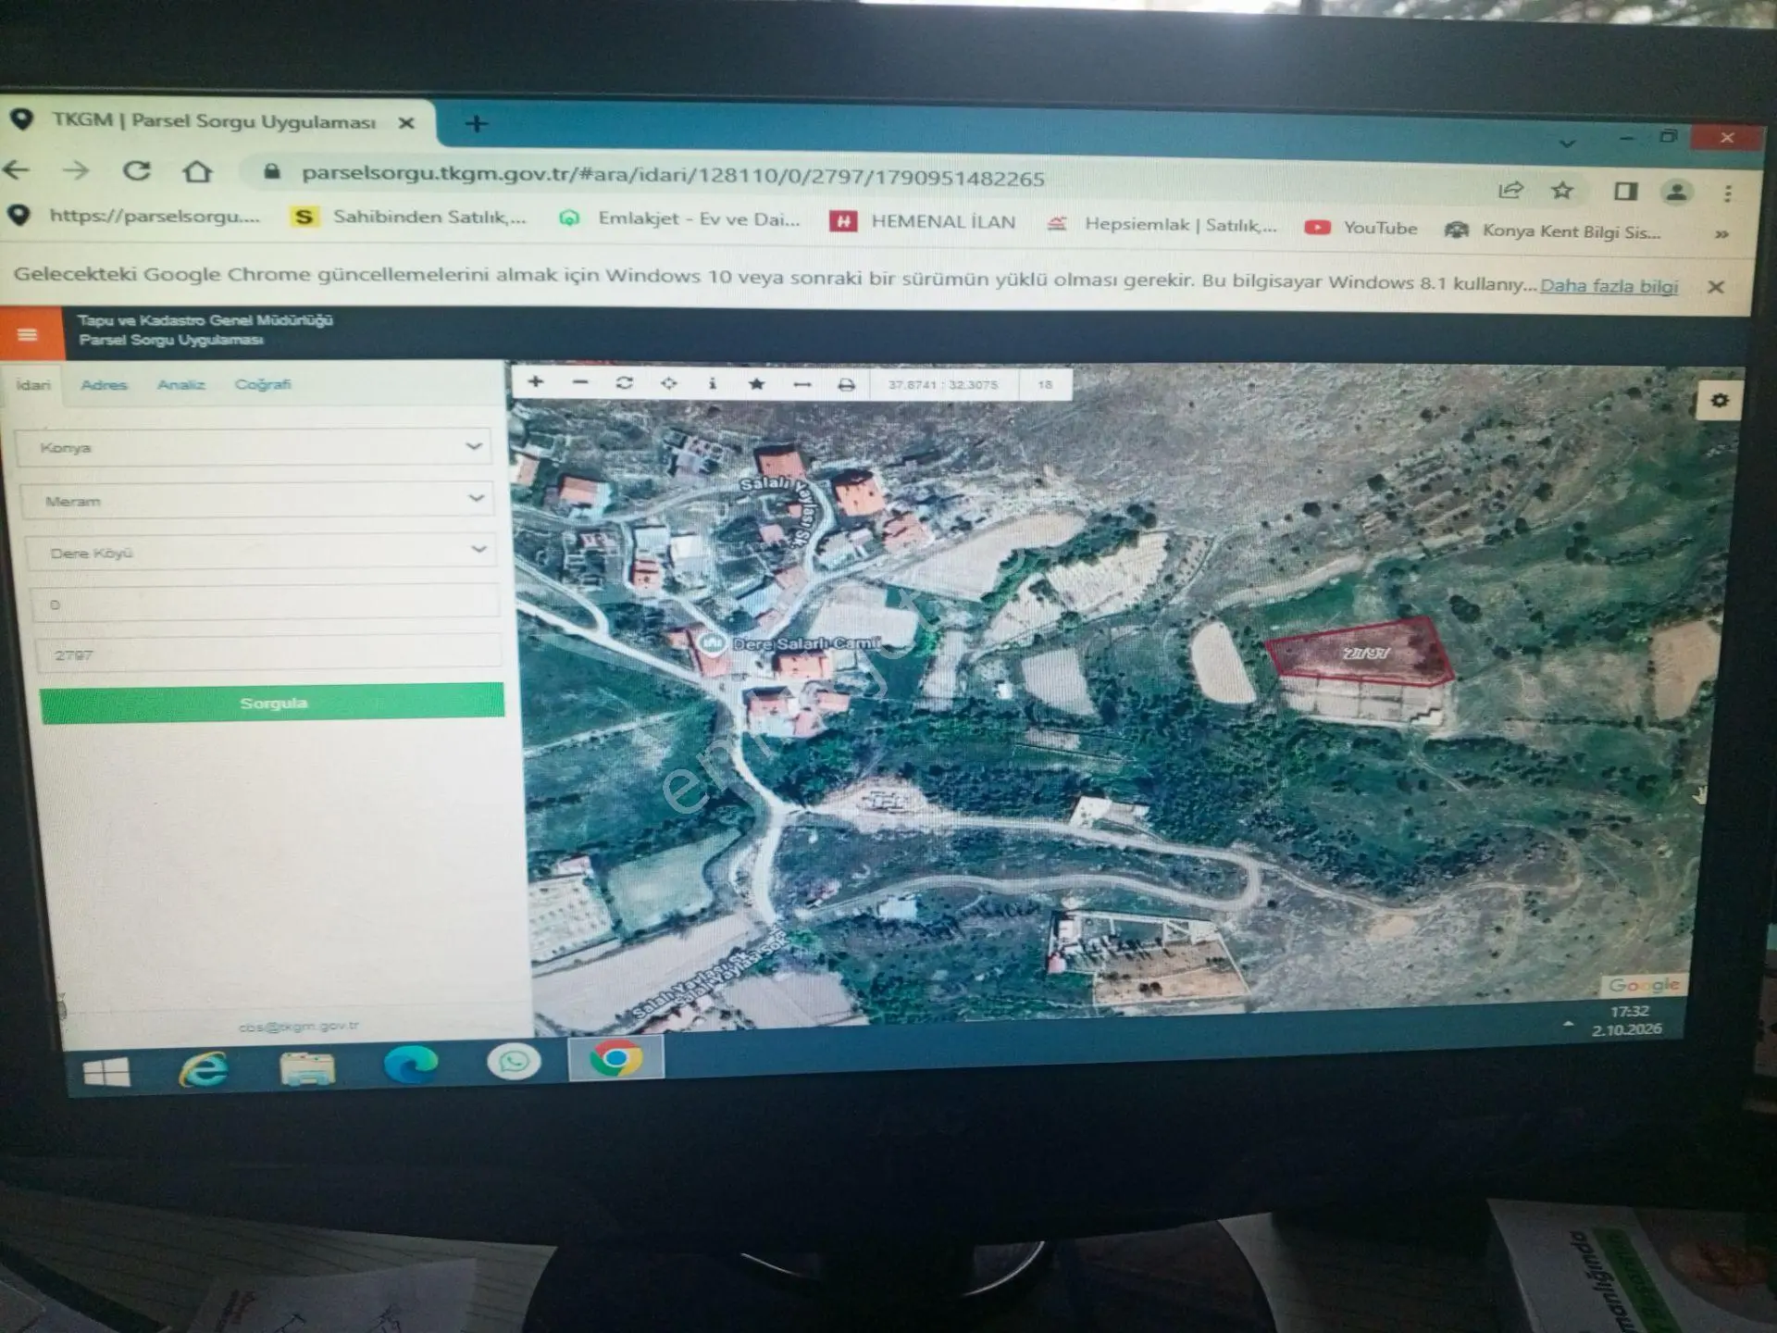Open a new browser tab
Viewport: 1777px width, 1333px height.
pyautogui.click(x=477, y=123)
